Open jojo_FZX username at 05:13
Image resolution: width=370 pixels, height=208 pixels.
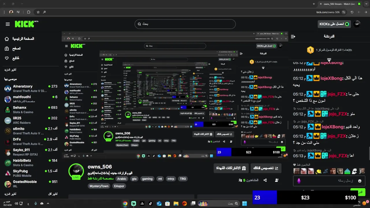pyautogui.click(x=338, y=156)
